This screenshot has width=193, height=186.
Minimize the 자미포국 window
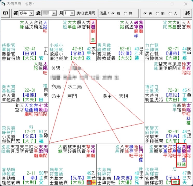coord(158,4)
